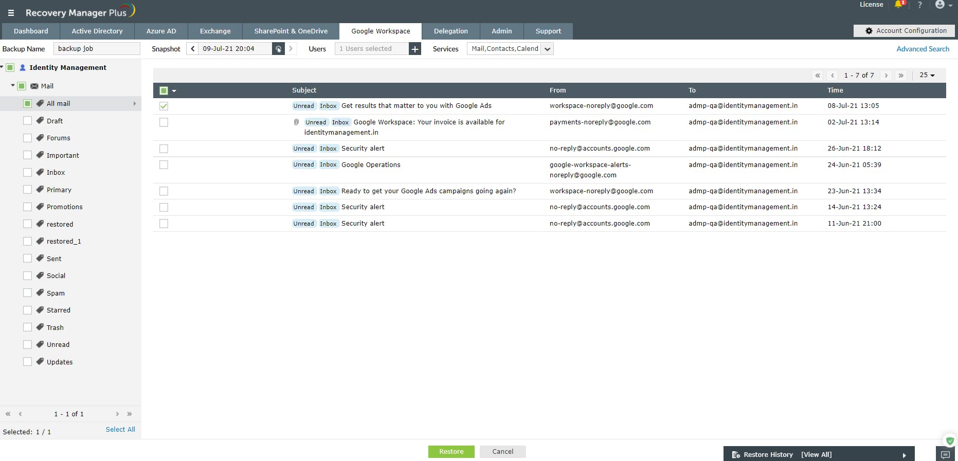Image resolution: width=958 pixels, height=461 pixels.
Task: Uncheck the Google Ads results email
Action: [x=164, y=106]
